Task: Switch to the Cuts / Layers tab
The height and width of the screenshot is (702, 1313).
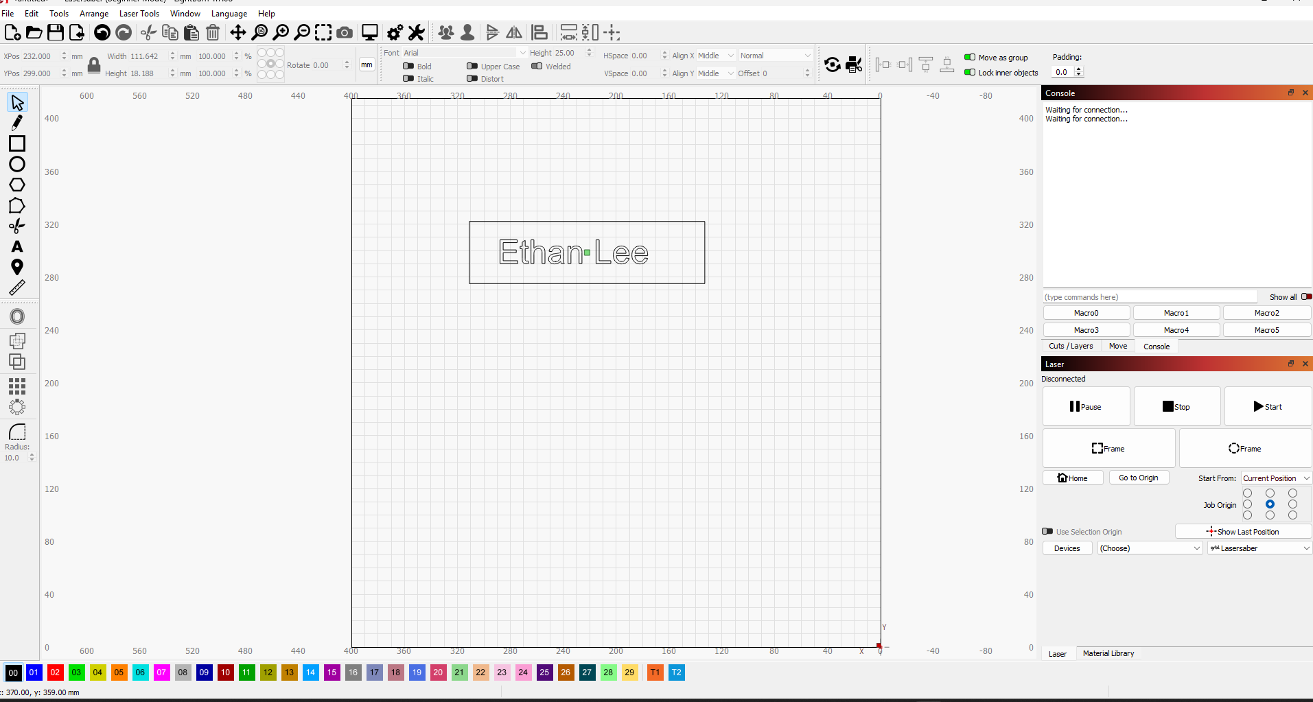Action: click(x=1071, y=347)
